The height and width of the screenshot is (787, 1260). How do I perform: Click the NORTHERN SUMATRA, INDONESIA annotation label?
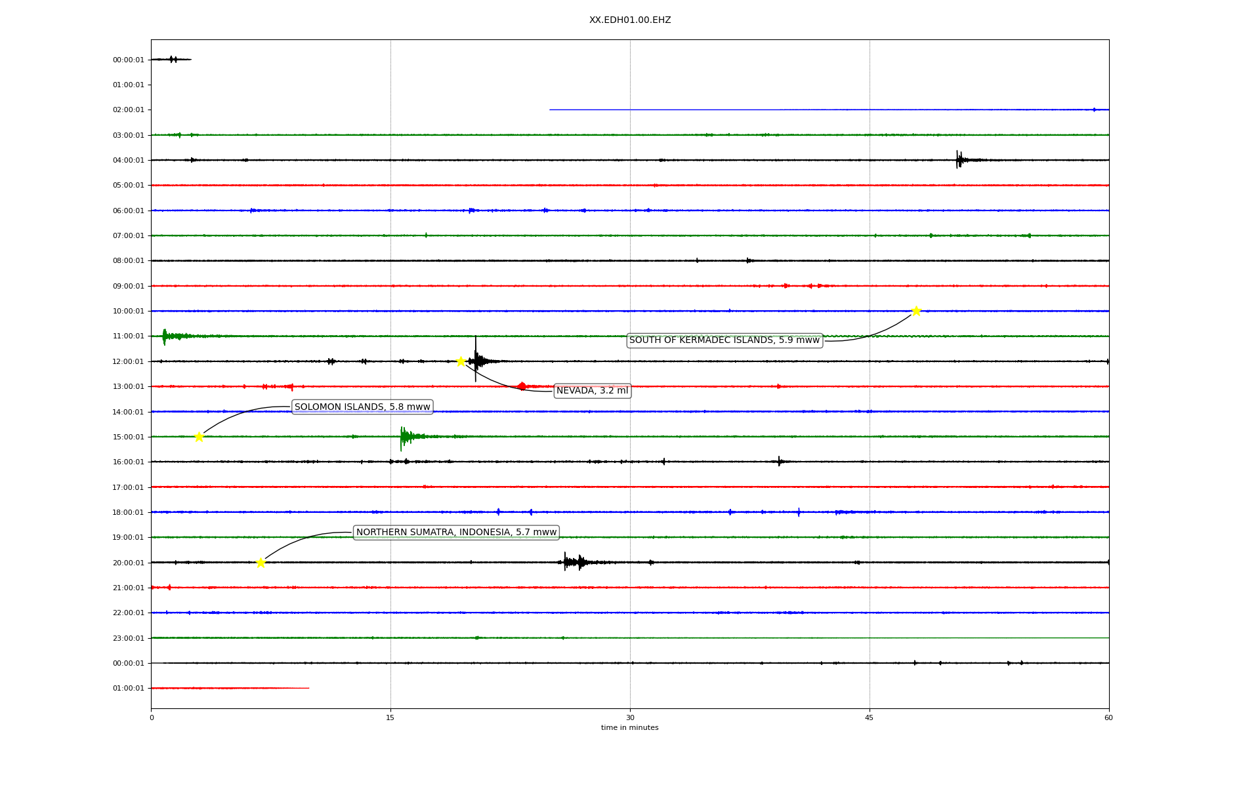456,533
